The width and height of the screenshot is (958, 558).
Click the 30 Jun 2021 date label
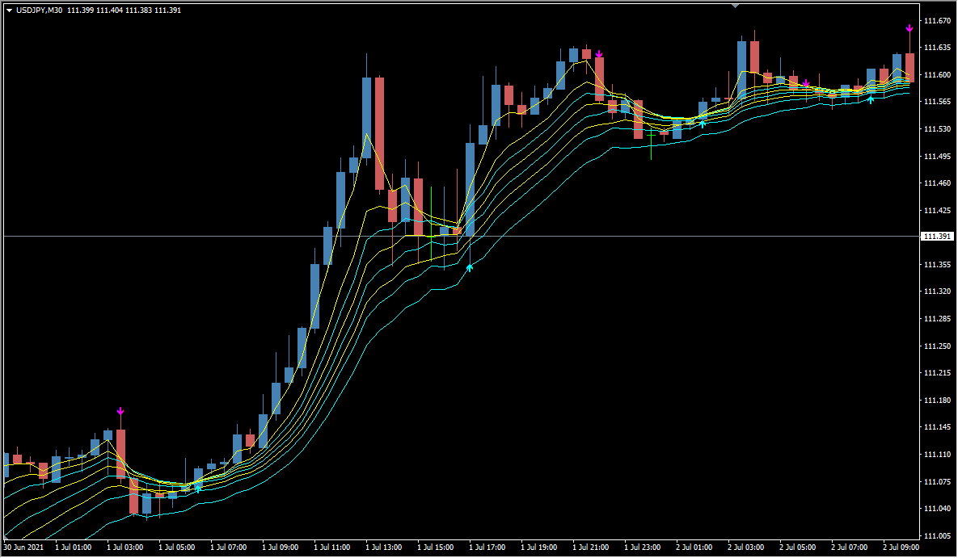[x=23, y=548]
